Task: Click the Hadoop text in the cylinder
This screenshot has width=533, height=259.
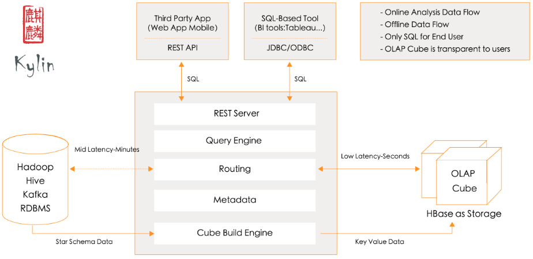Action: click(x=35, y=167)
